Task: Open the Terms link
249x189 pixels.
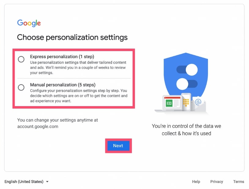Action: tap(239, 181)
